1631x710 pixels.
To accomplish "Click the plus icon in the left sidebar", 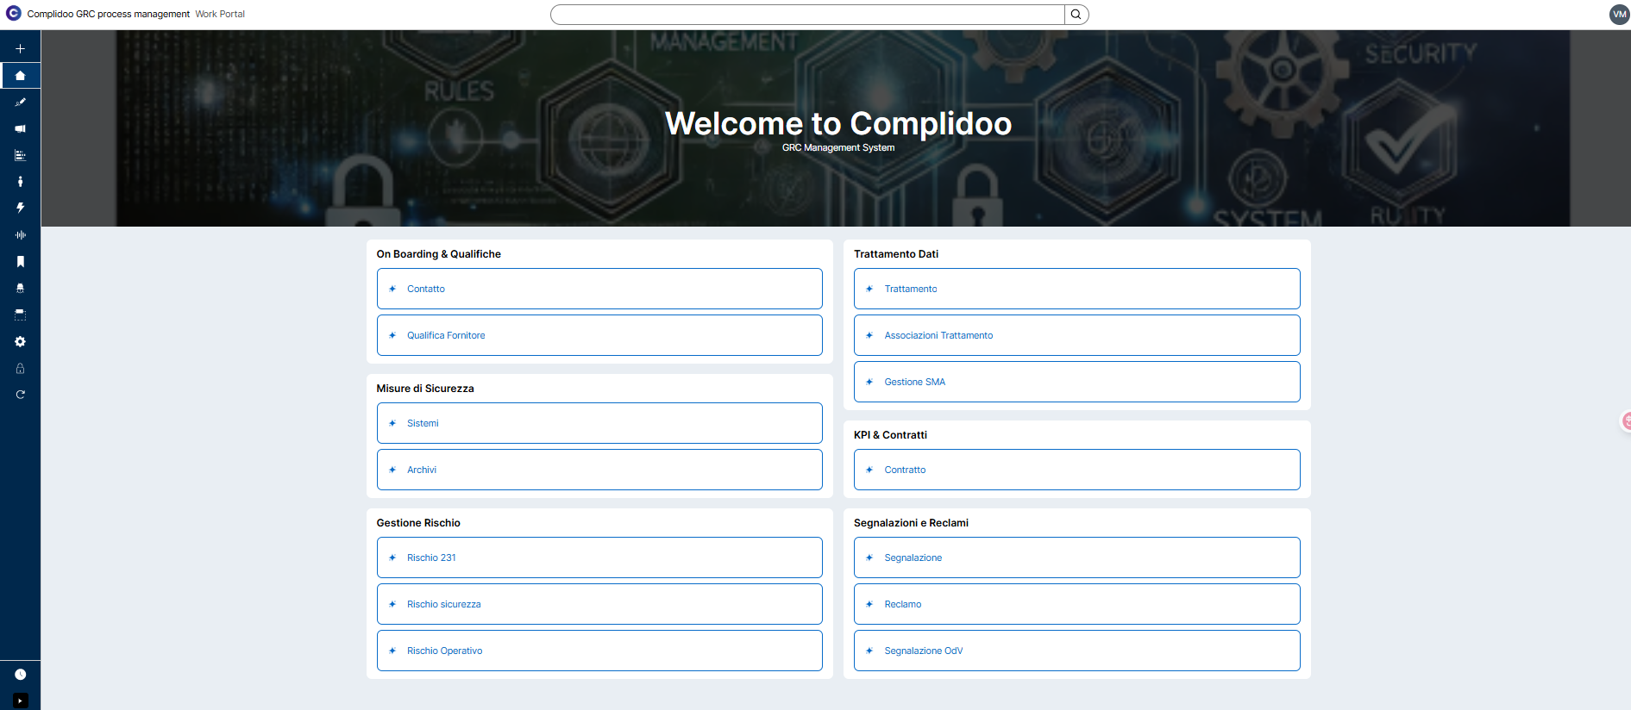I will tap(20, 49).
